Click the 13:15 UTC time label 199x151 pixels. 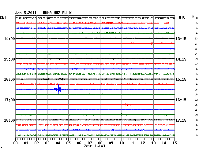pos(181,39)
